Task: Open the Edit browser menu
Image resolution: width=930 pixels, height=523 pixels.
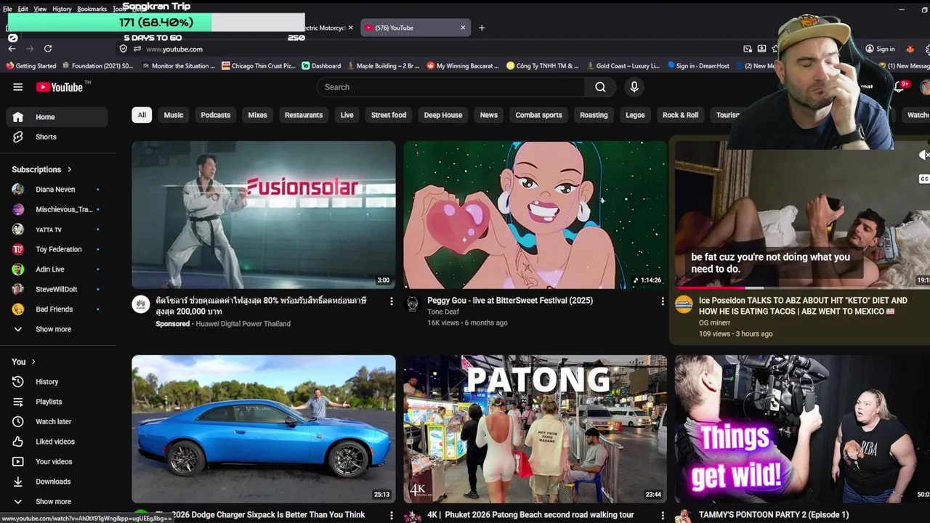Action: [x=23, y=9]
